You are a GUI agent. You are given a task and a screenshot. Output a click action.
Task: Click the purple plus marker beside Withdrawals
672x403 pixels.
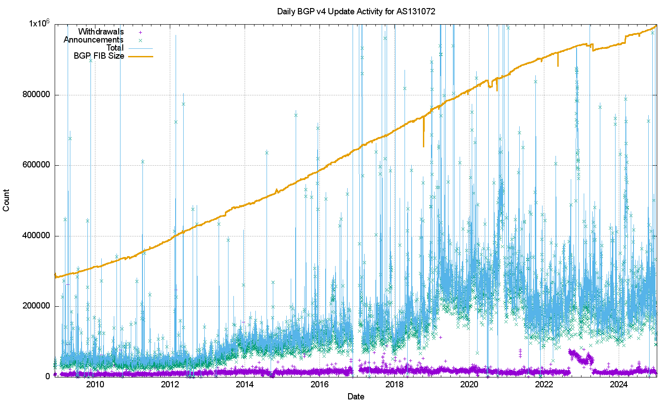[141, 32]
